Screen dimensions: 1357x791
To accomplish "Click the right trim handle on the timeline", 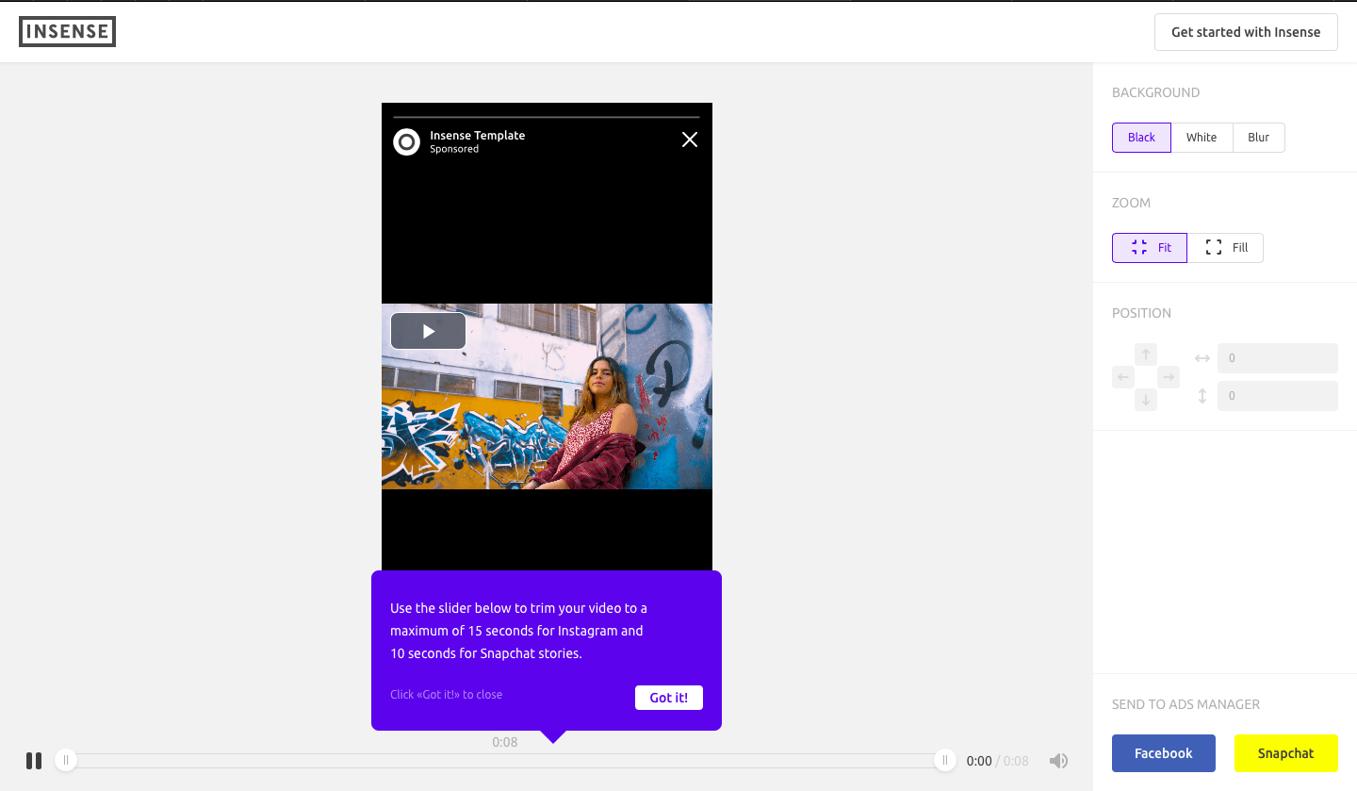I will [x=945, y=761].
